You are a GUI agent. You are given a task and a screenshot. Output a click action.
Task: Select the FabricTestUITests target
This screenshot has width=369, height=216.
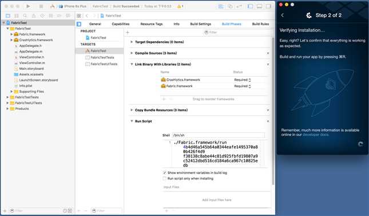[x=104, y=64]
